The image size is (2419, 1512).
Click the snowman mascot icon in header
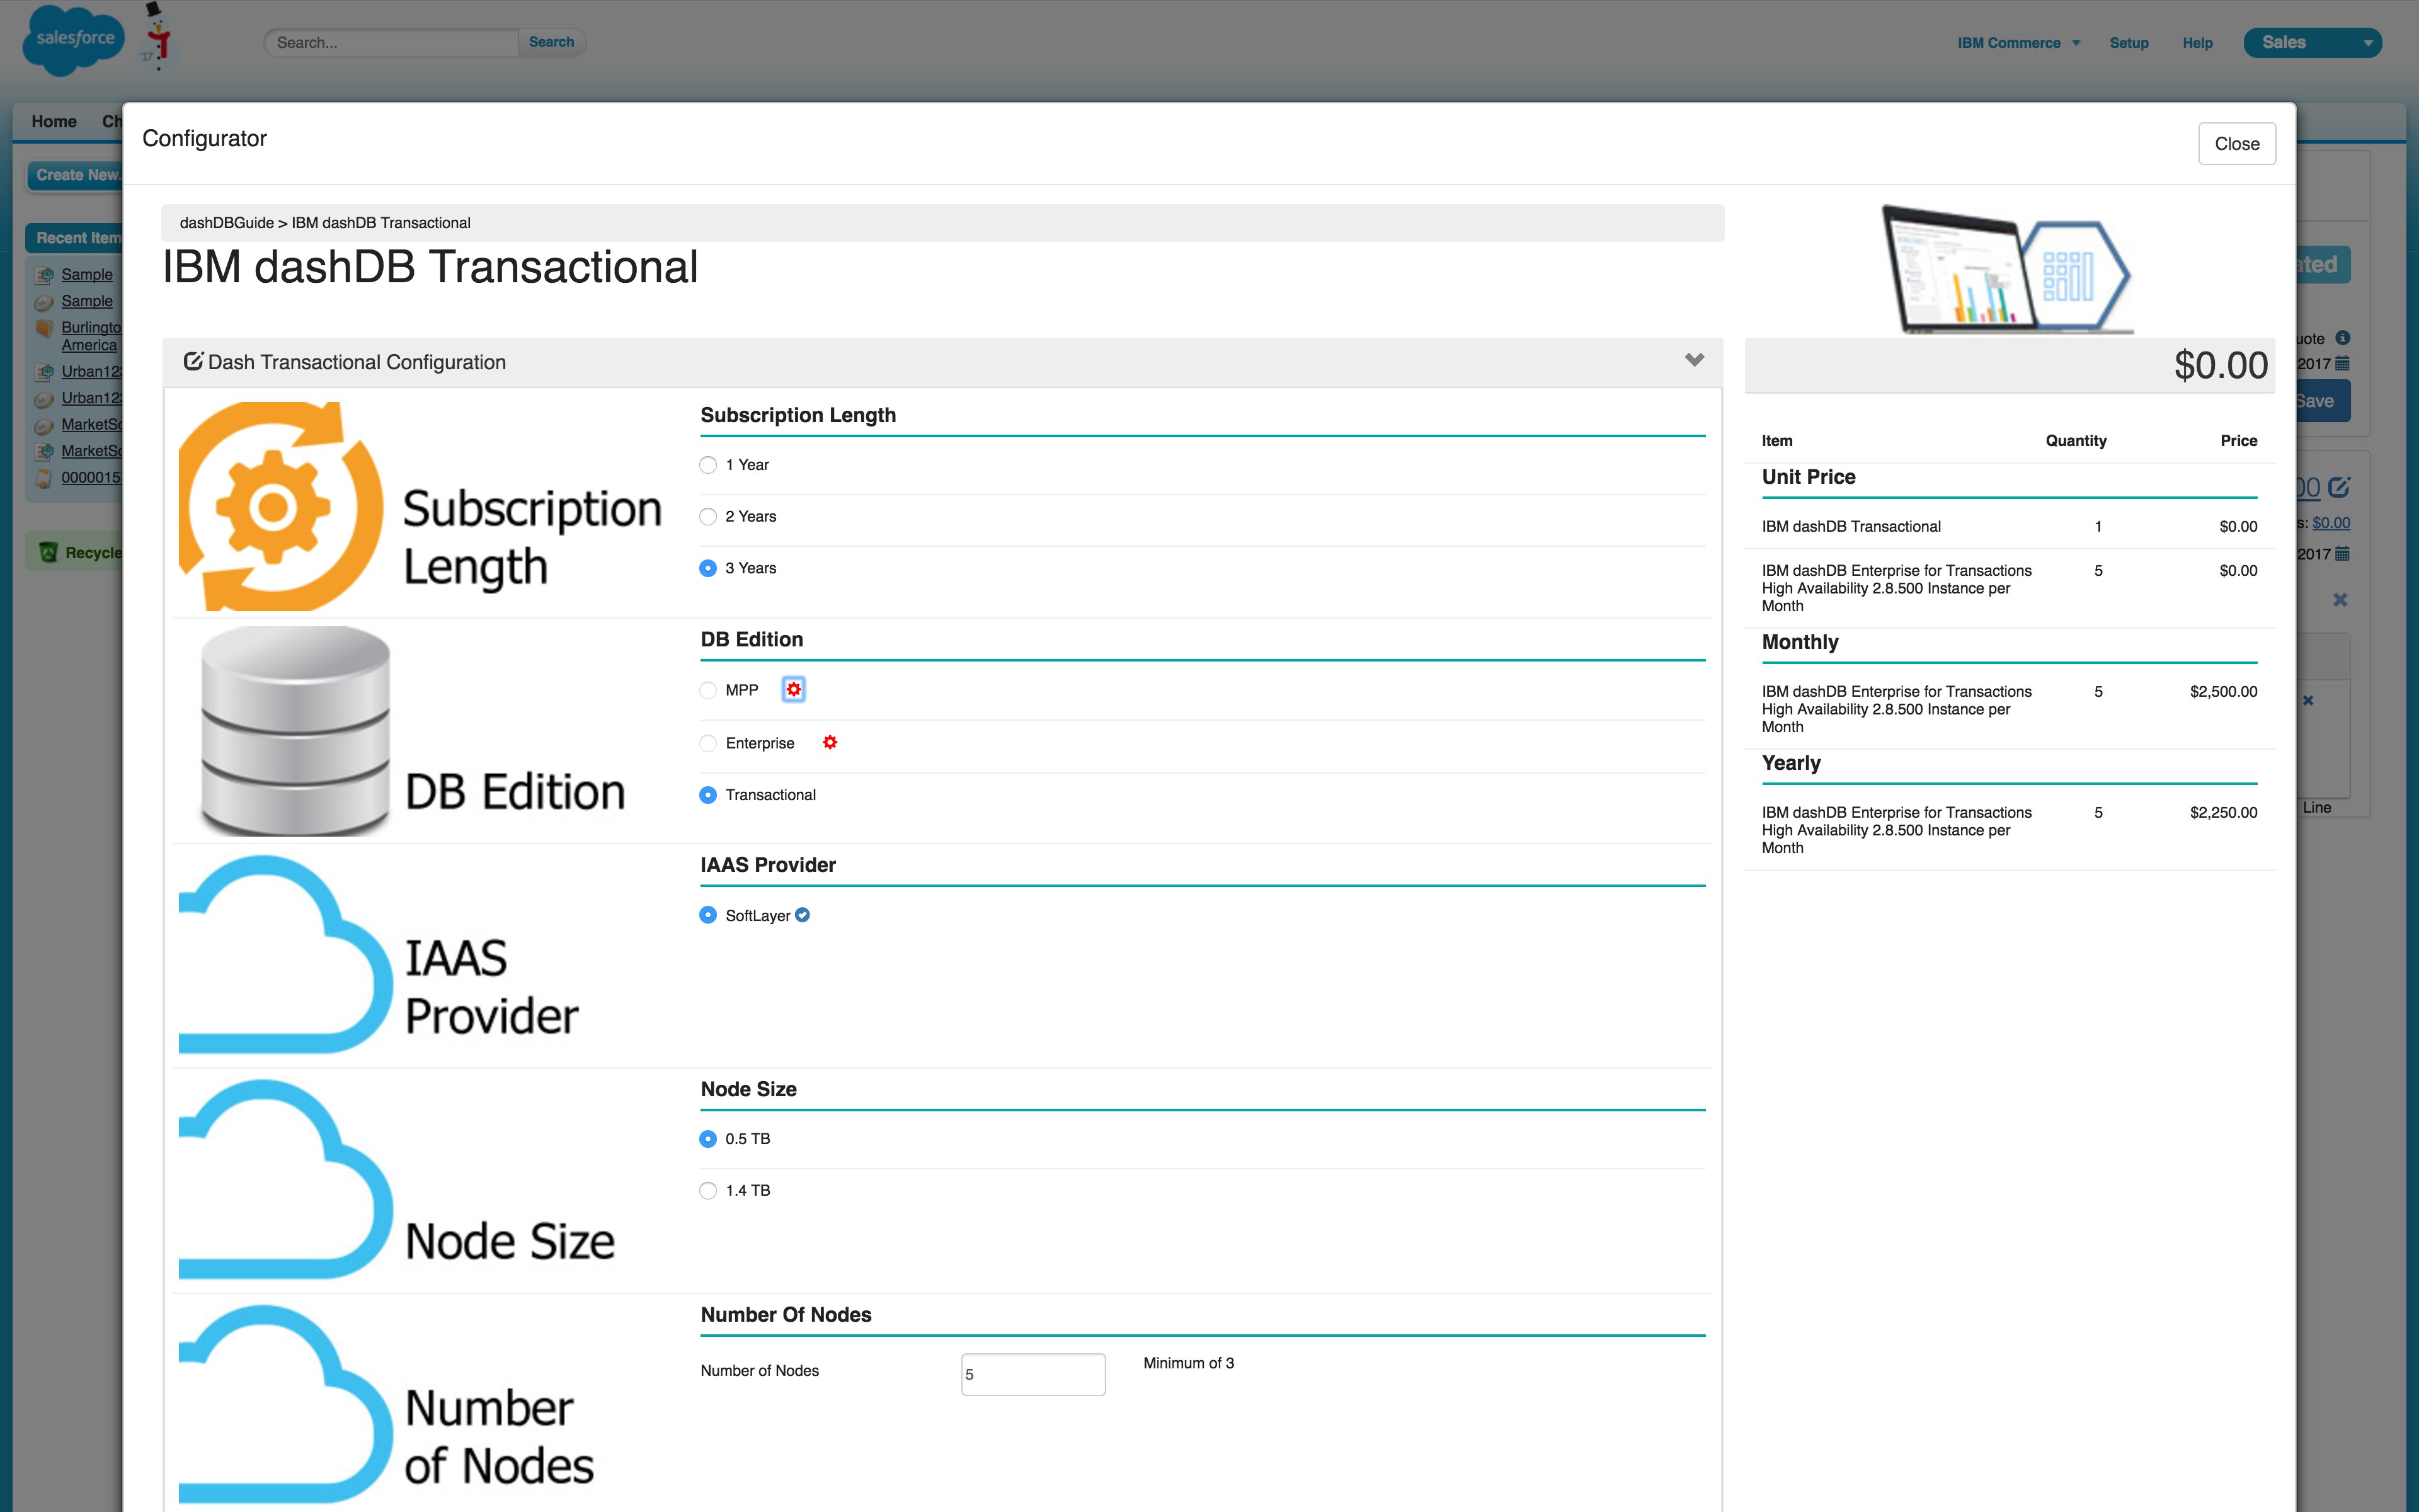(157, 36)
